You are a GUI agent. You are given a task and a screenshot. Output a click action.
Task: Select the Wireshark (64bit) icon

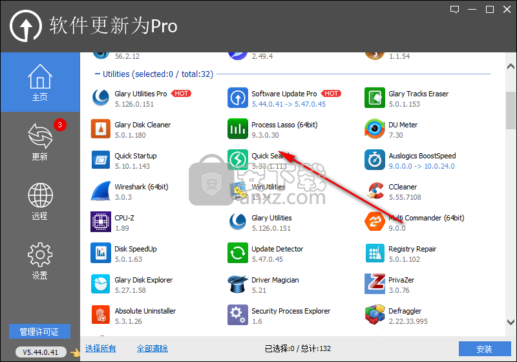point(101,191)
